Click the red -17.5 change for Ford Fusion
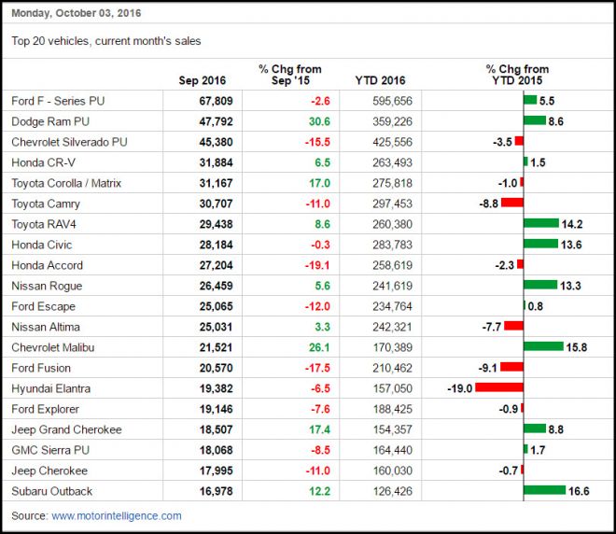This screenshot has width=616, height=534. [x=317, y=368]
